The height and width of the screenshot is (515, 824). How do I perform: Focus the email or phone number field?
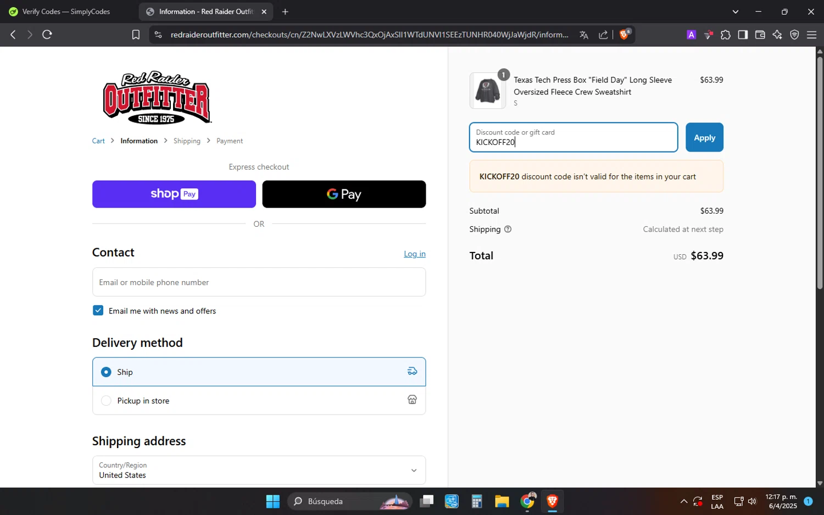259,282
